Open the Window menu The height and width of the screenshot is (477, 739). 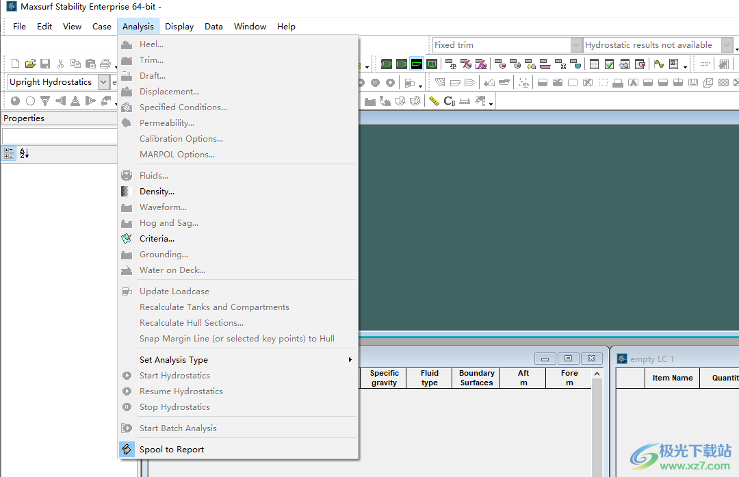pyautogui.click(x=250, y=27)
